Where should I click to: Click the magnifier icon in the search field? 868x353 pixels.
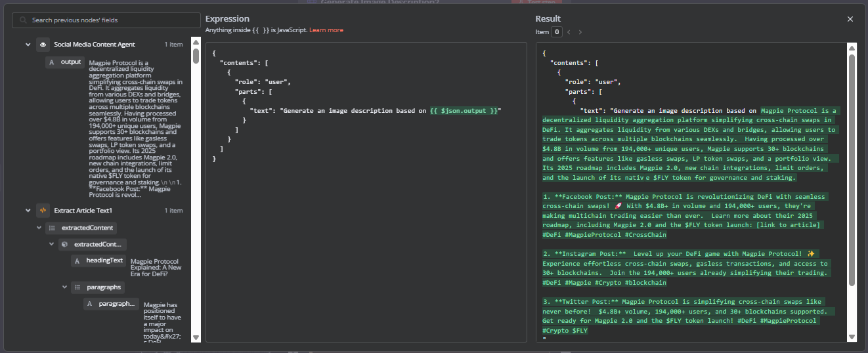click(24, 20)
